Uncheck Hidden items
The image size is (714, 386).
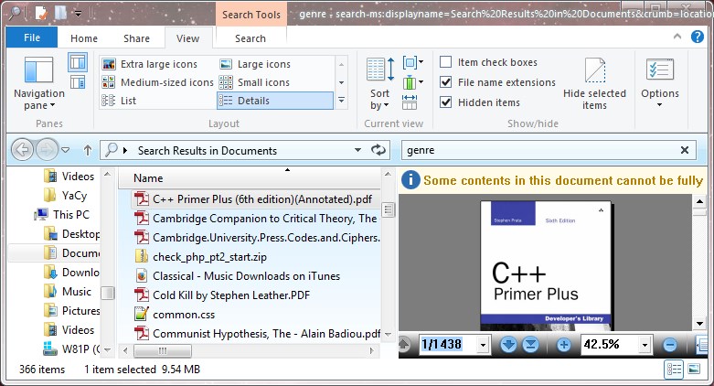480,102
